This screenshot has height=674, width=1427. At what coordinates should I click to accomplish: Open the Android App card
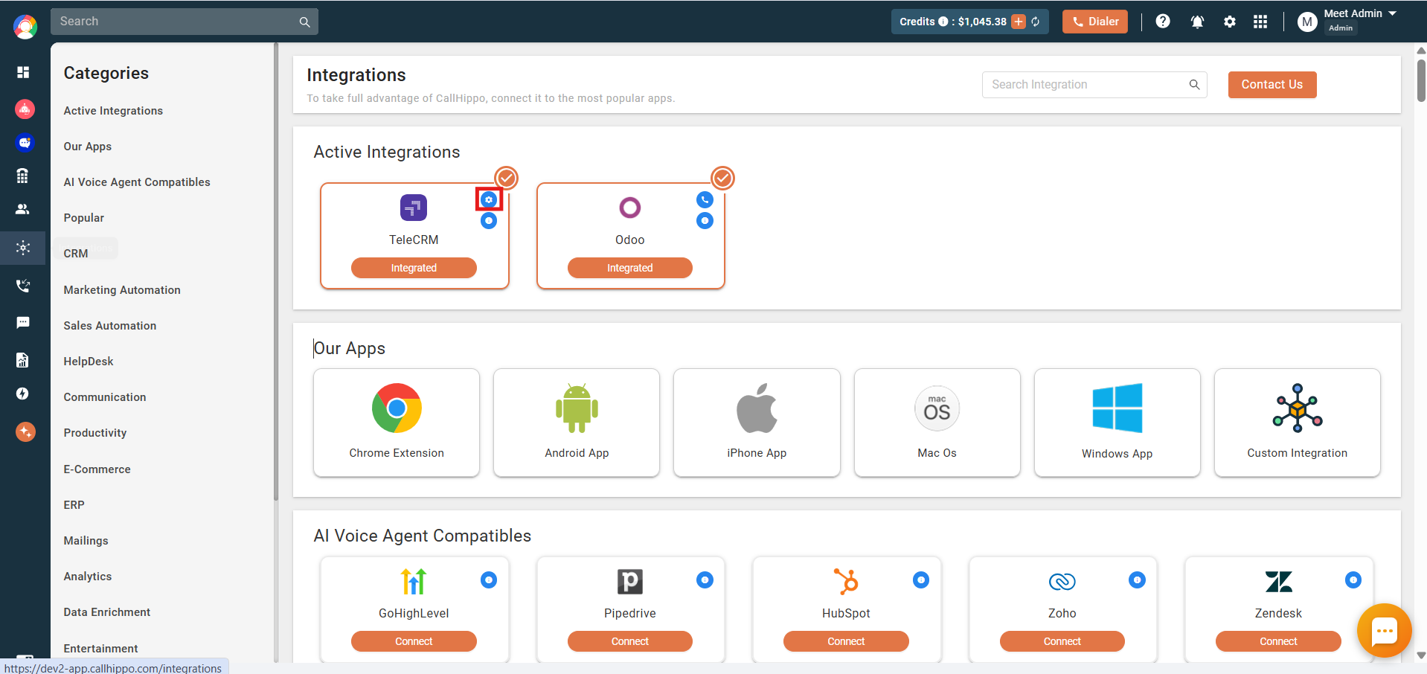577,423
